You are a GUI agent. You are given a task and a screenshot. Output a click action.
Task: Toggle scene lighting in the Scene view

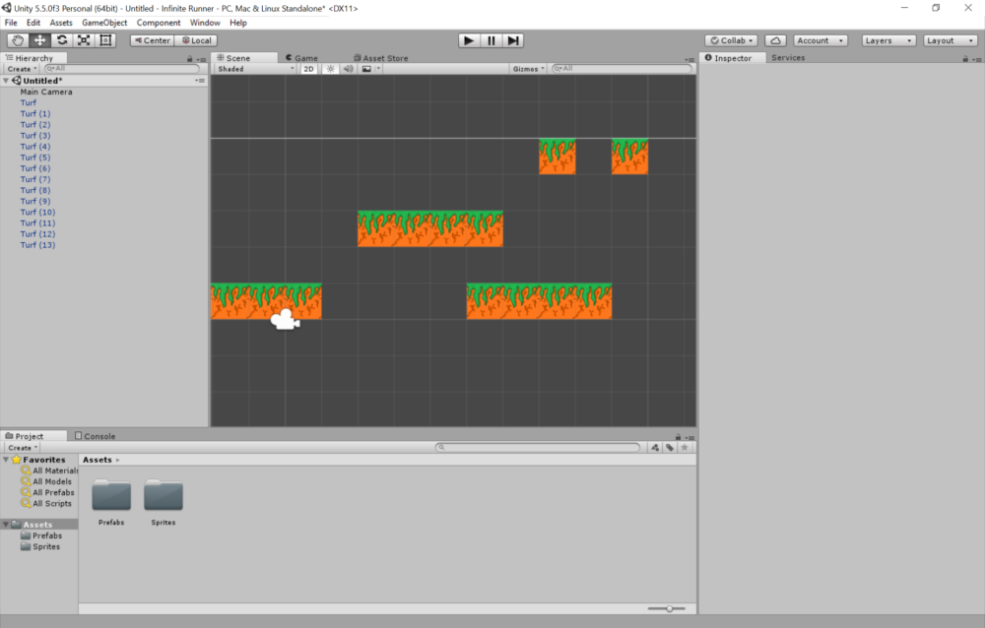[x=329, y=68]
